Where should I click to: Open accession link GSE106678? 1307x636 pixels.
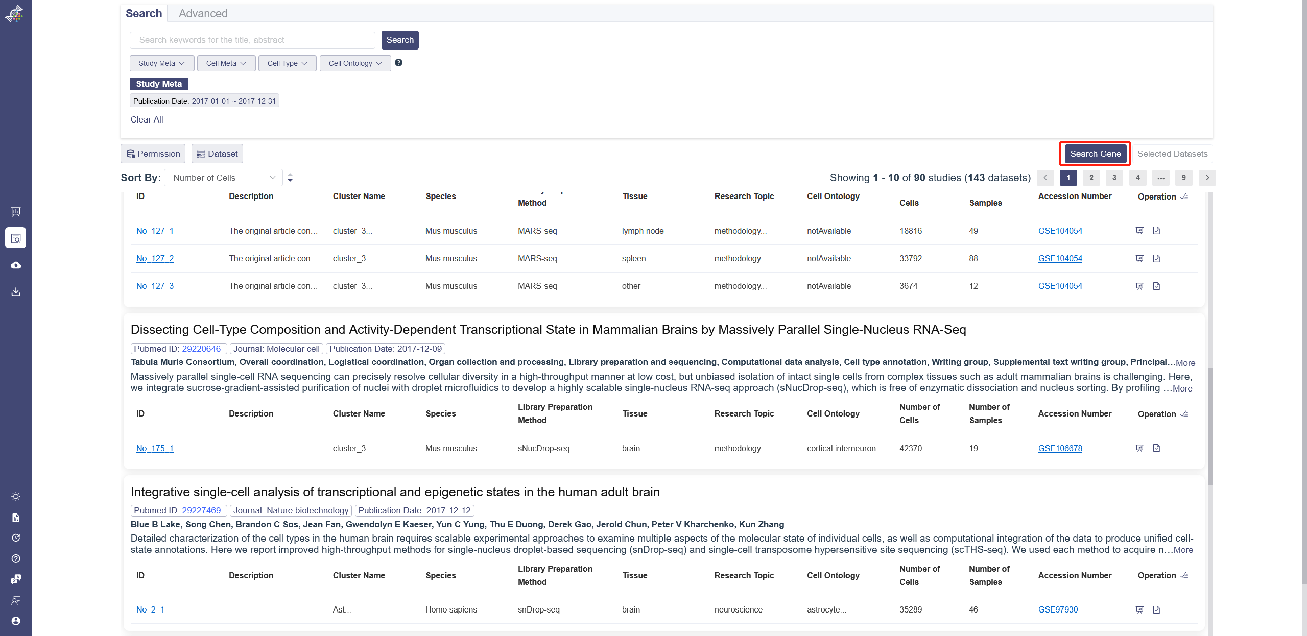click(x=1060, y=448)
